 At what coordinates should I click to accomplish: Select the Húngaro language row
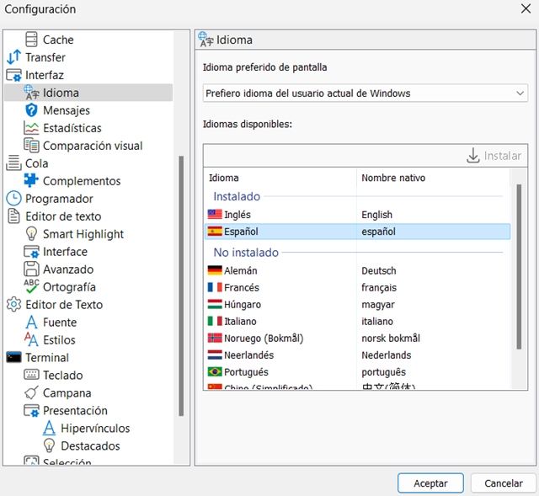click(x=357, y=304)
